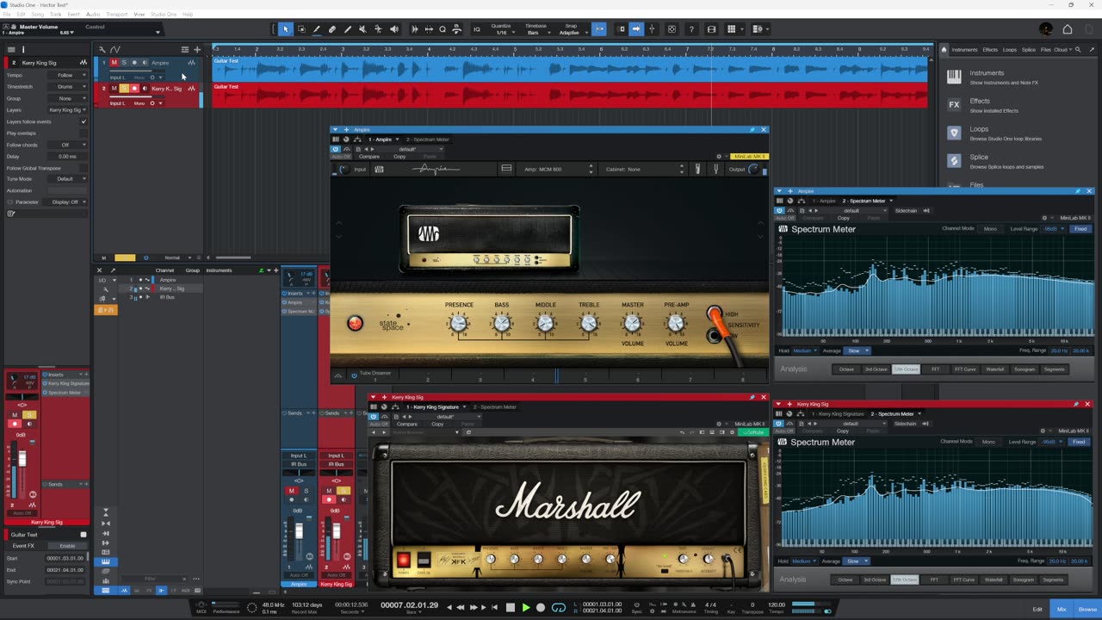The height and width of the screenshot is (620, 1102).
Task: Open the Track menu
Action: point(56,15)
